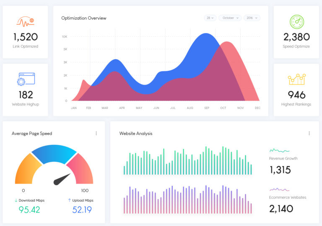The image size is (322, 226).
Task: Click the SEP label on chart axis
Action: pos(207,108)
